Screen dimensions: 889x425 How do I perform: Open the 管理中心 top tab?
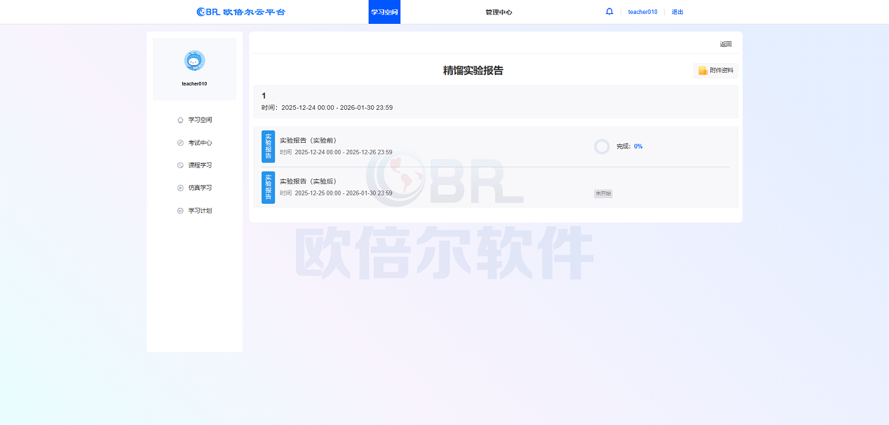(x=498, y=12)
